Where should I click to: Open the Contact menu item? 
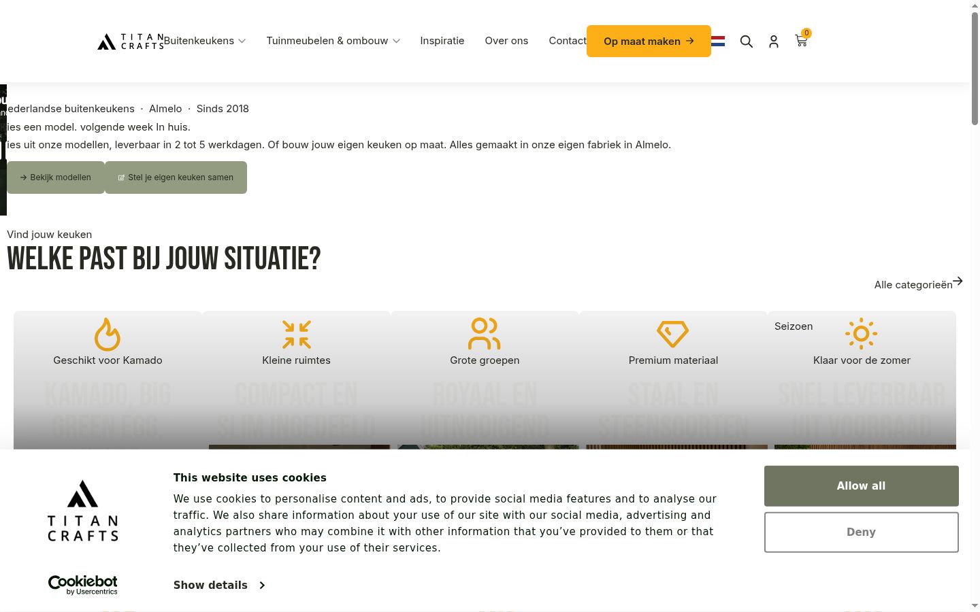coord(568,41)
